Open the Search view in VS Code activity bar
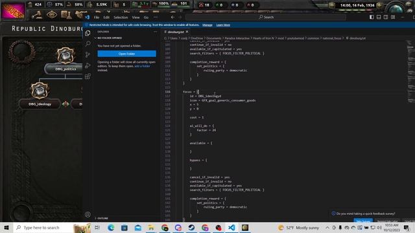415x233 pixels. 88,44
